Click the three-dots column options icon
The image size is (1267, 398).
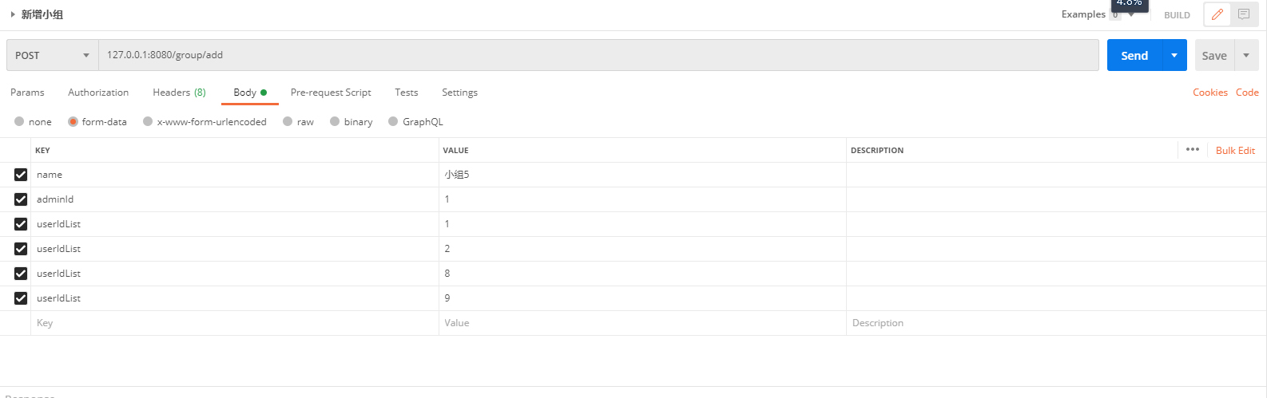(1192, 149)
